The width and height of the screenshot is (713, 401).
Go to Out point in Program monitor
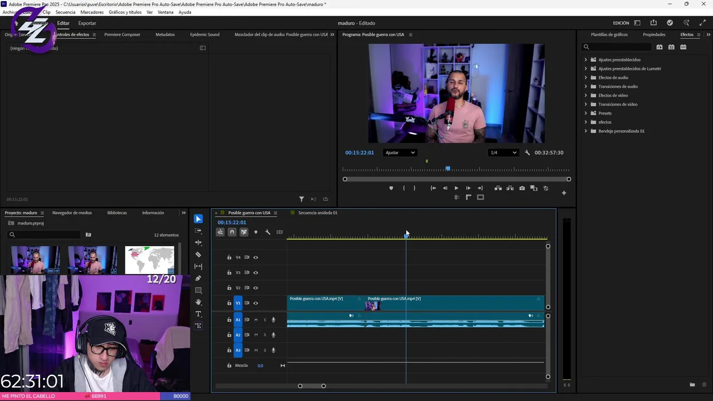480,188
